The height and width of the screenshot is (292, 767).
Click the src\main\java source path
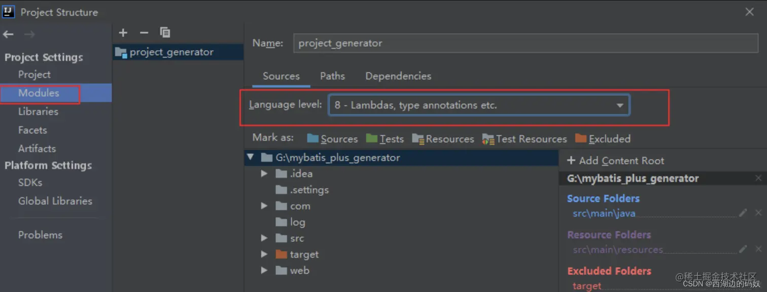(x=604, y=213)
